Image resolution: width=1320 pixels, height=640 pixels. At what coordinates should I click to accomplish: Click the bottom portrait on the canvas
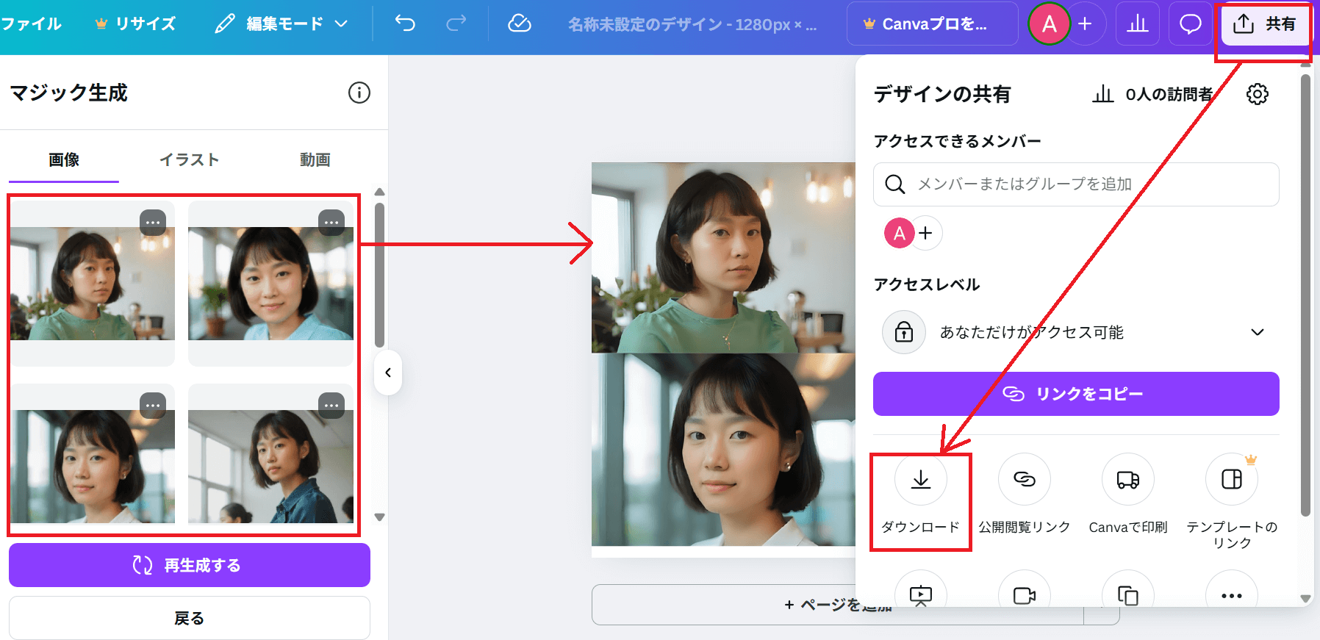tap(724, 450)
